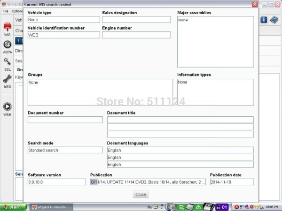Screen dimensions: 282x211
Task: Click the first Document languages field
Action: [180, 150]
